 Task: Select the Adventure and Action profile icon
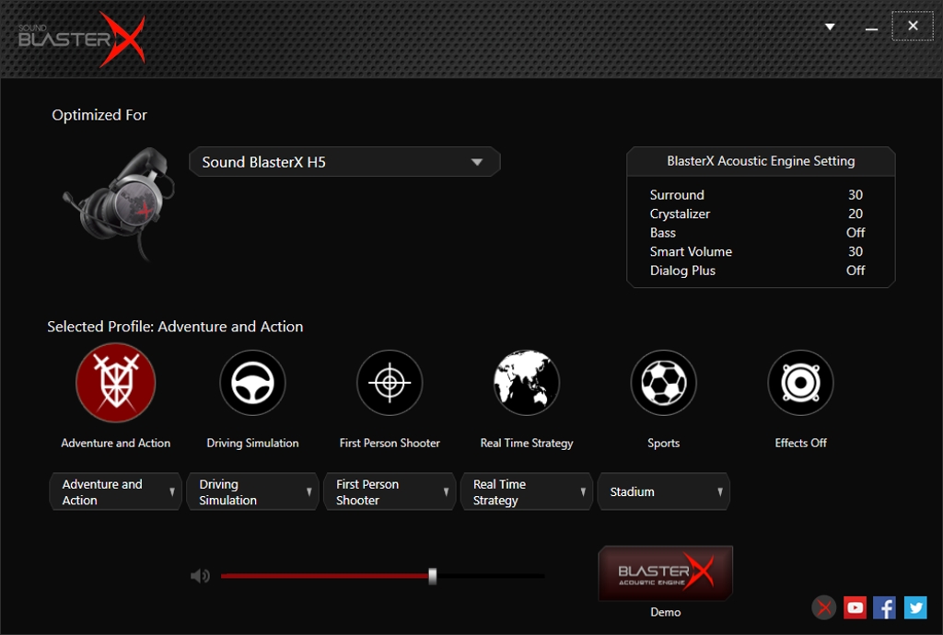click(x=116, y=383)
